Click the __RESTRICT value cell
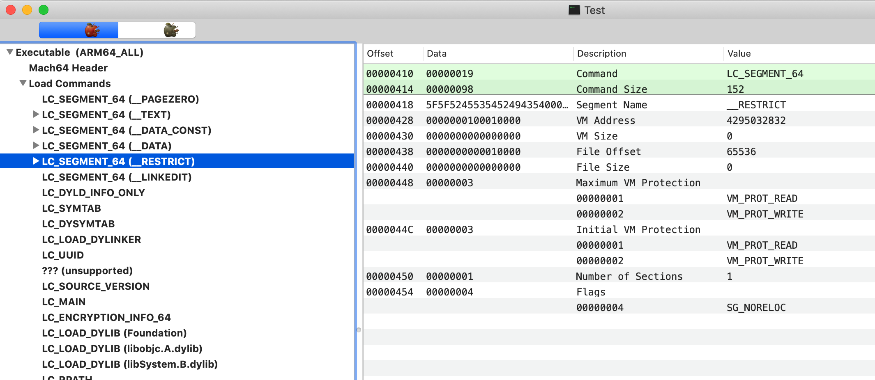This screenshot has width=875, height=380. pyautogui.click(x=756, y=105)
